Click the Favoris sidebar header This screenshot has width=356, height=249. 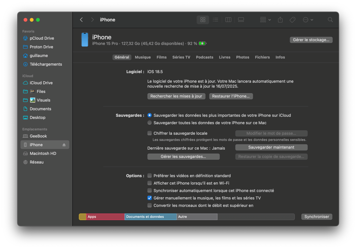pyautogui.click(x=28, y=31)
